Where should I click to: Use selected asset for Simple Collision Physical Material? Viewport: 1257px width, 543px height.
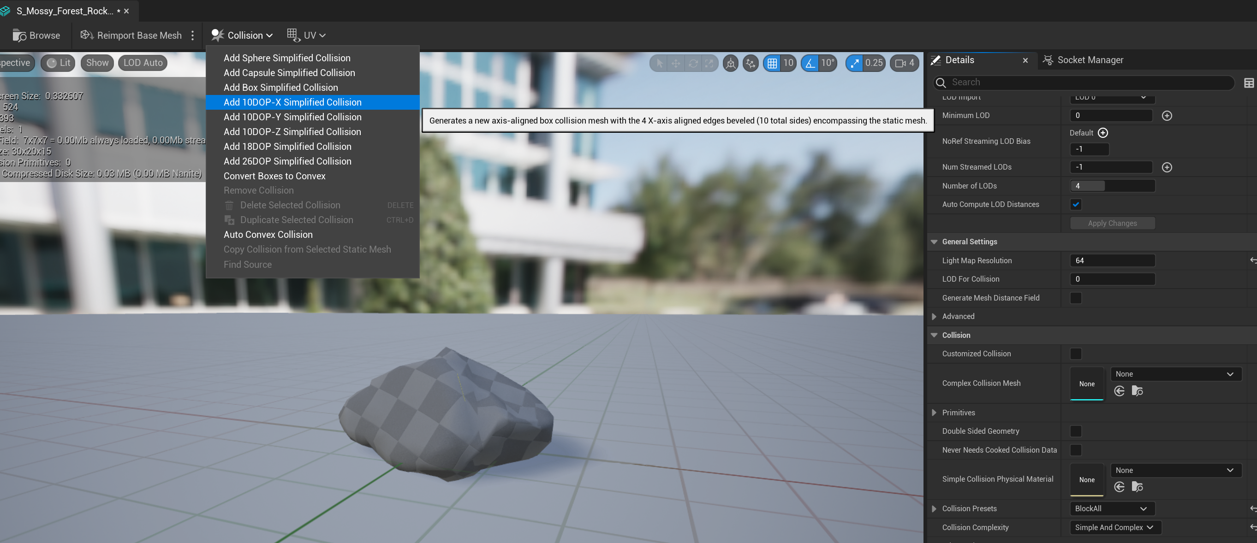tap(1120, 487)
